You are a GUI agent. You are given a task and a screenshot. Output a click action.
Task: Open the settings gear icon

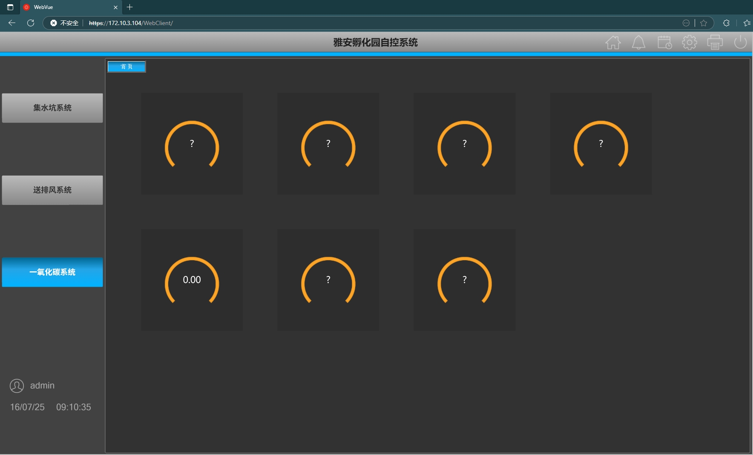(x=690, y=43)
